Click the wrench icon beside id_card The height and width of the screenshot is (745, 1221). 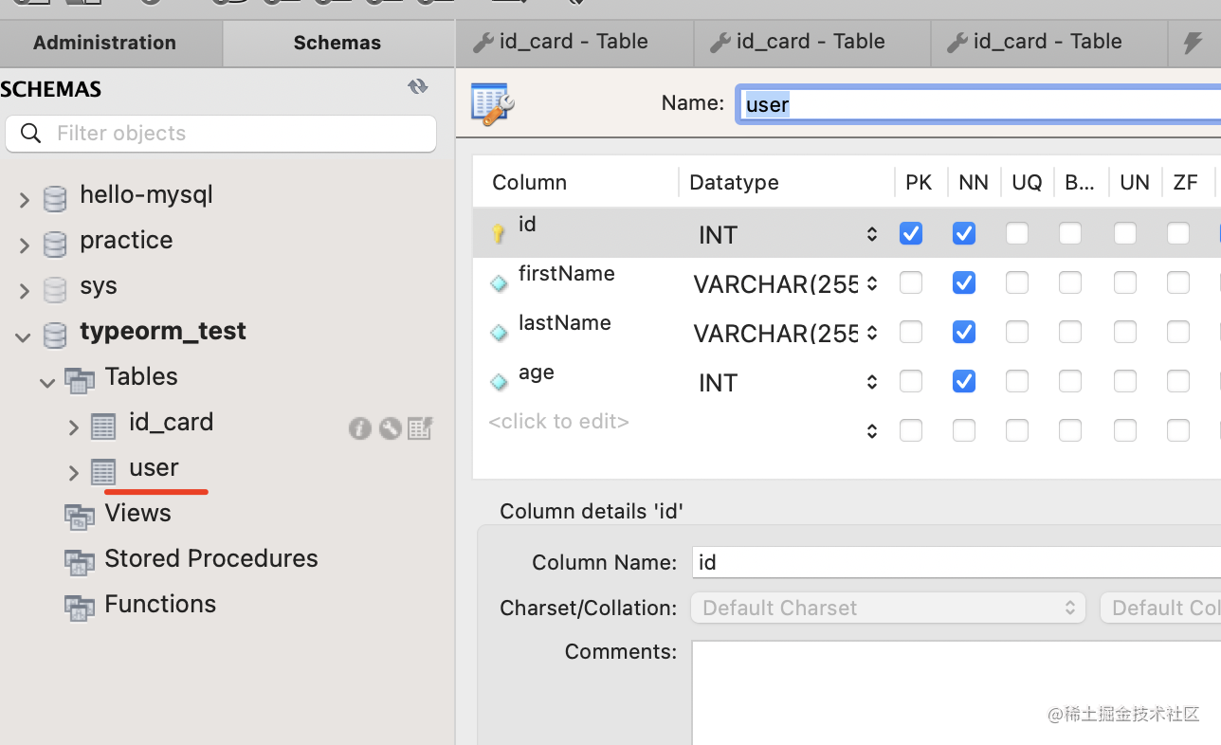pos(390,428)
